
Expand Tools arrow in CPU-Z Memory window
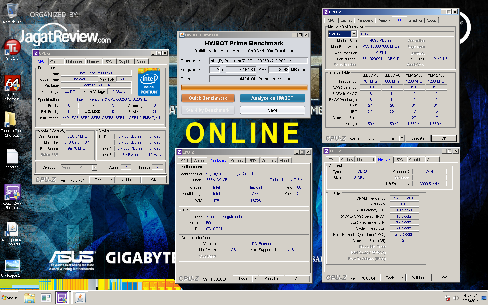[402, 278]
